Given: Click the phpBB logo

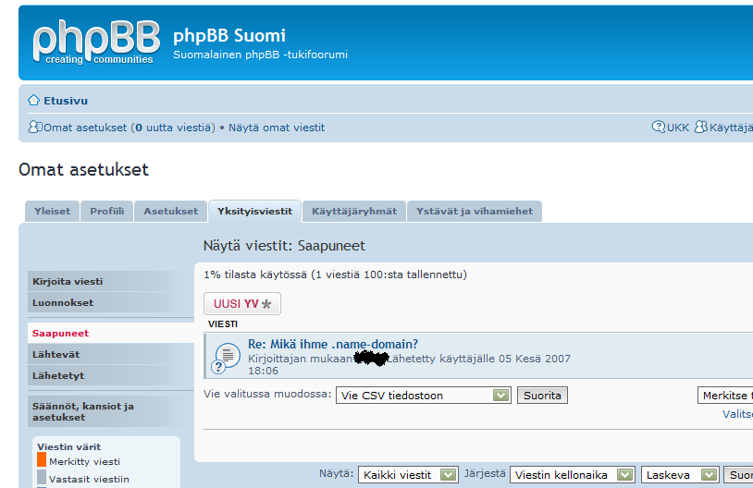Looking at the screenshot, I should 95,42.
